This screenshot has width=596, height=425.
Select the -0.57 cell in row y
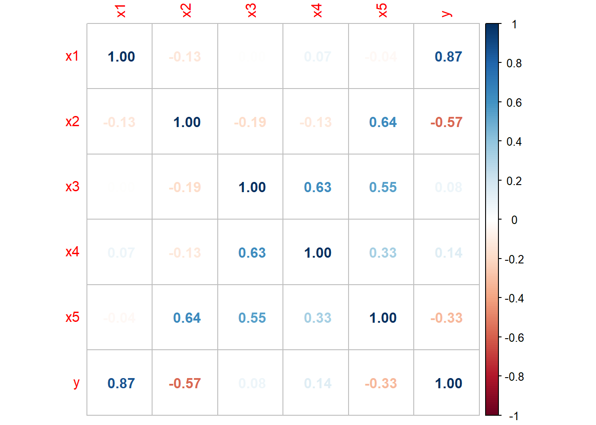184,383
